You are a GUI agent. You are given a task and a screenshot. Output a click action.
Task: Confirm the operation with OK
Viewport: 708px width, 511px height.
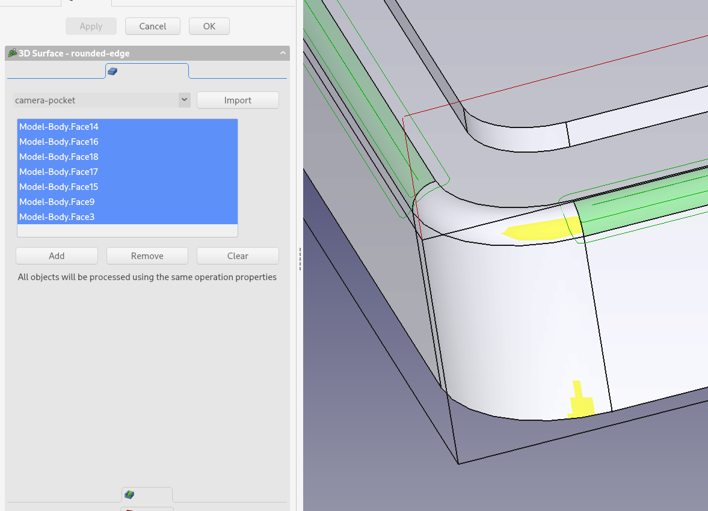[x=209, y=26]
